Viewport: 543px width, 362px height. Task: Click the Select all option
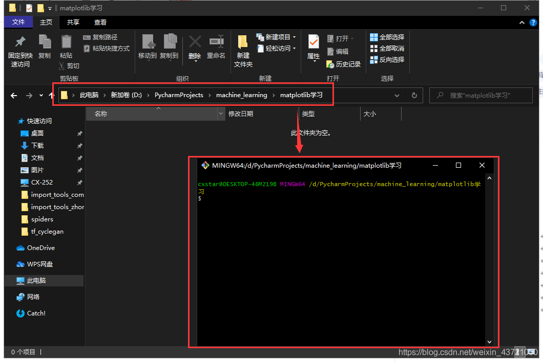pyautogui.click(x=387, y=37)
